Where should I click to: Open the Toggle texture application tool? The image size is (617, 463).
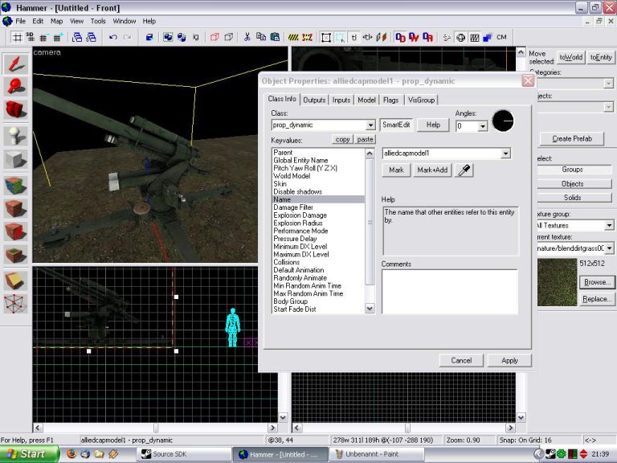tap(15, 186)
